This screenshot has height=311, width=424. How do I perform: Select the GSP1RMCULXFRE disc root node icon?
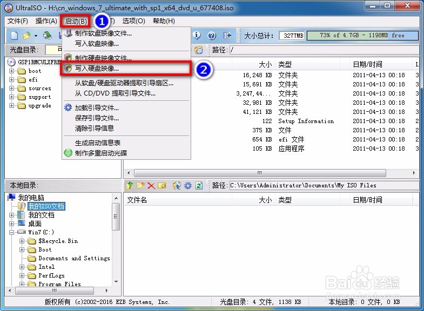(x=11, y=62)
